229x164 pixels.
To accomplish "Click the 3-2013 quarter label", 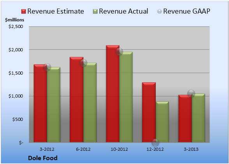I will coord(191,149).
